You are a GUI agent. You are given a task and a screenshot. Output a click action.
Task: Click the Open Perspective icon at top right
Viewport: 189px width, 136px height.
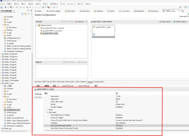pyautogui.click(x=186, y=7)
